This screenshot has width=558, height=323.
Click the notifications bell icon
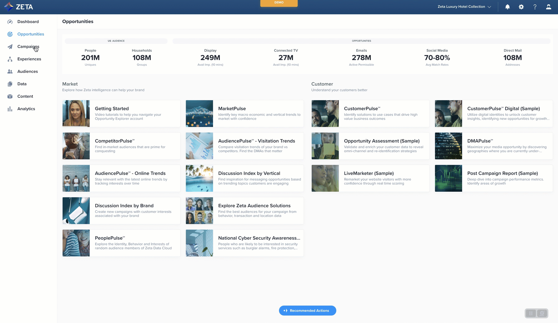click(x=507, y=7)
